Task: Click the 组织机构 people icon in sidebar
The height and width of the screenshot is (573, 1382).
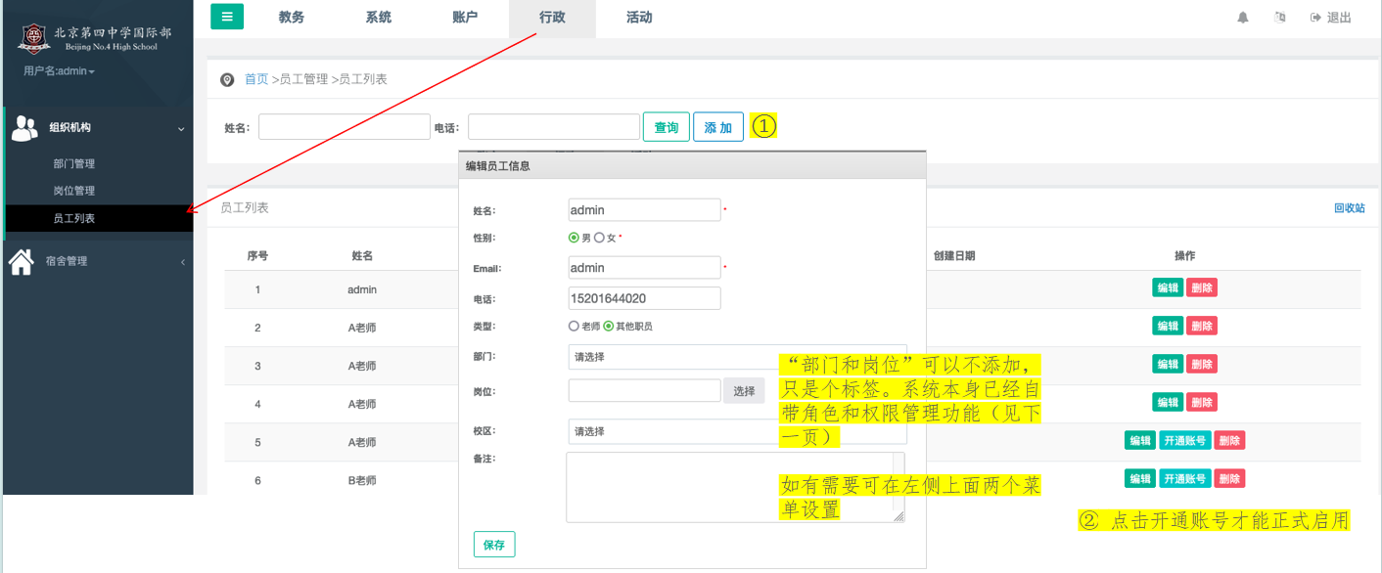Action: click(24, 127)
